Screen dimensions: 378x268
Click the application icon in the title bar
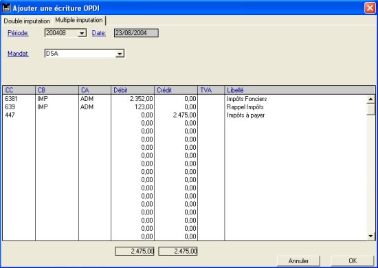click(x=6, y=8)
